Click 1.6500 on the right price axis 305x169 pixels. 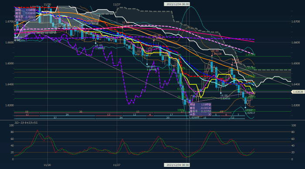tap(295, 63)
